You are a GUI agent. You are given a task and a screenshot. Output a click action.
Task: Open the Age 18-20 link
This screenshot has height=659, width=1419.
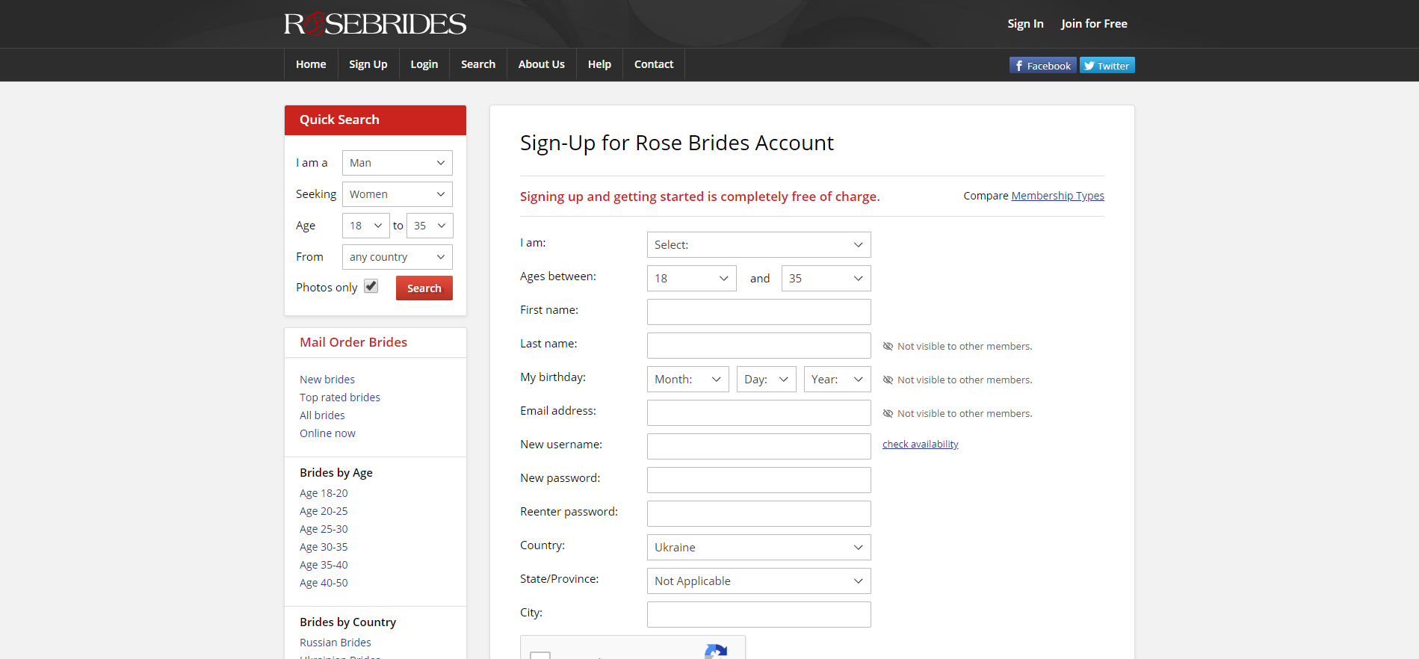(x=324, y=493)
